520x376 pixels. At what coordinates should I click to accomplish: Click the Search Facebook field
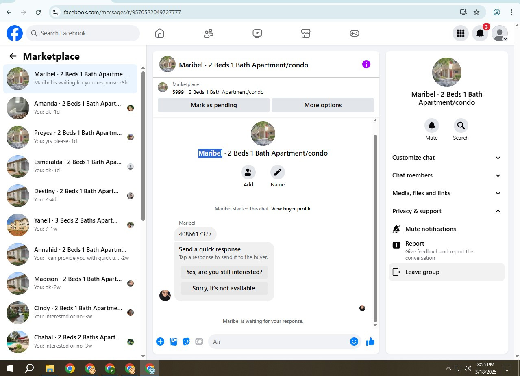click(x=83, y=33)
